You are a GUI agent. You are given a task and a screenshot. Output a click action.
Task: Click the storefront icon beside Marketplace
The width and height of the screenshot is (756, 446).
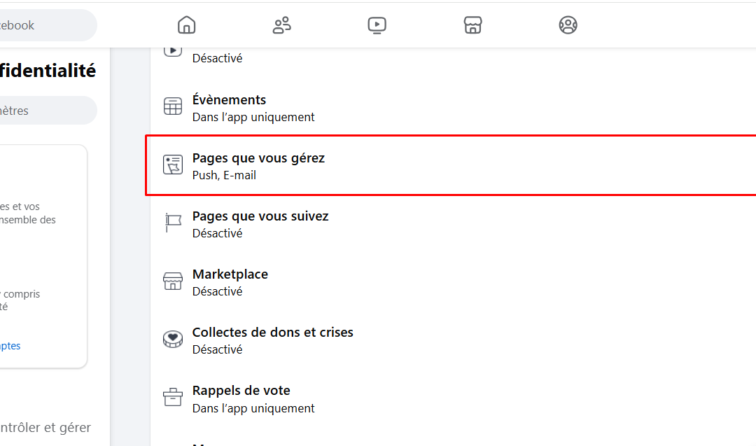pos(172,281)
